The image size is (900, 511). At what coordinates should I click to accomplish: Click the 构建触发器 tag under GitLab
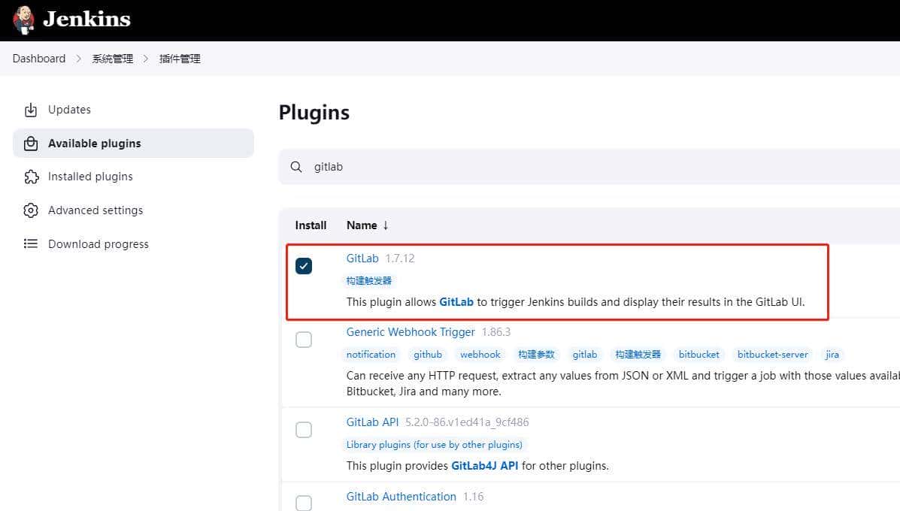click(x=368, y=280)
